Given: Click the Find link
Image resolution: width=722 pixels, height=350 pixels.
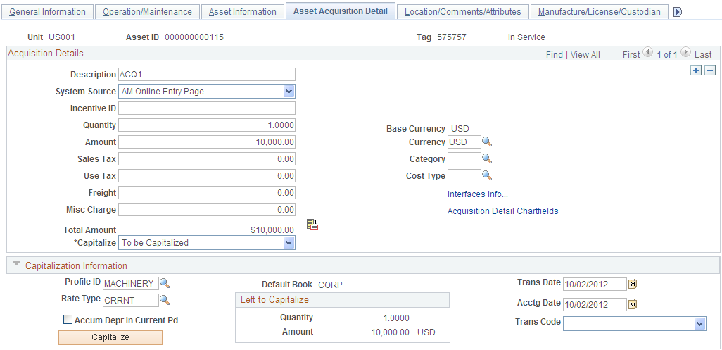Looking at the screenshot, I should pyautogui.click(x=555, y=54).
